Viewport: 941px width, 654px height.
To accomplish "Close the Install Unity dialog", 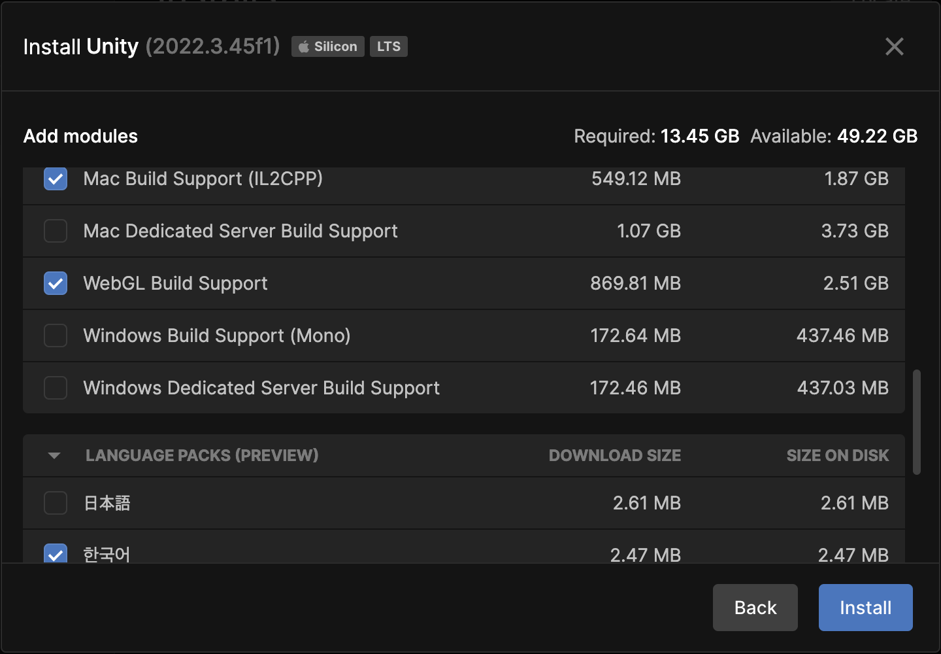I will 894,46.
